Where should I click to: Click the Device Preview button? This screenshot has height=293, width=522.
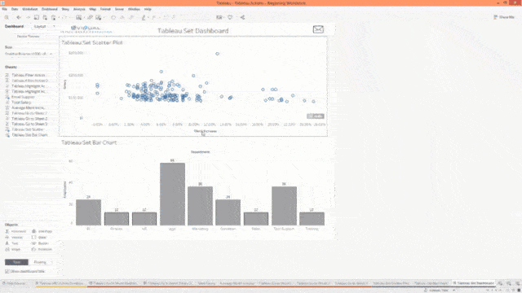tap(29, 36)
